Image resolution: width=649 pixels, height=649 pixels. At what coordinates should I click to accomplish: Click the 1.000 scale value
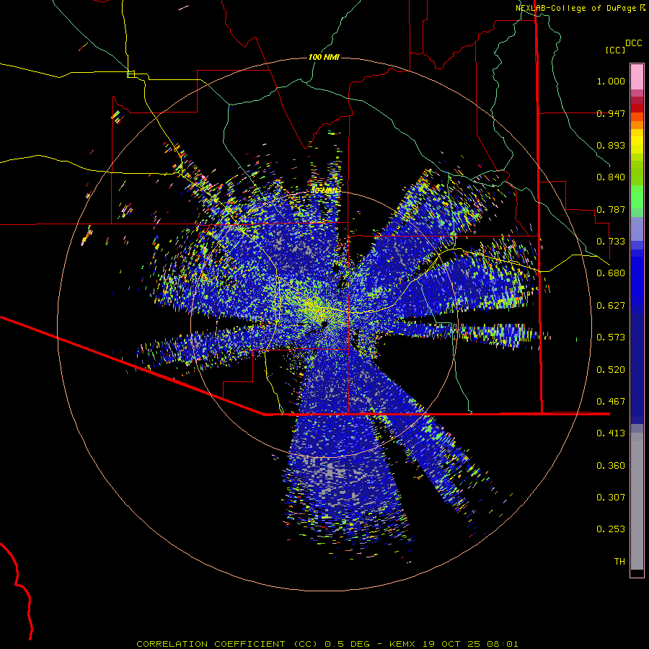(611, 81)
